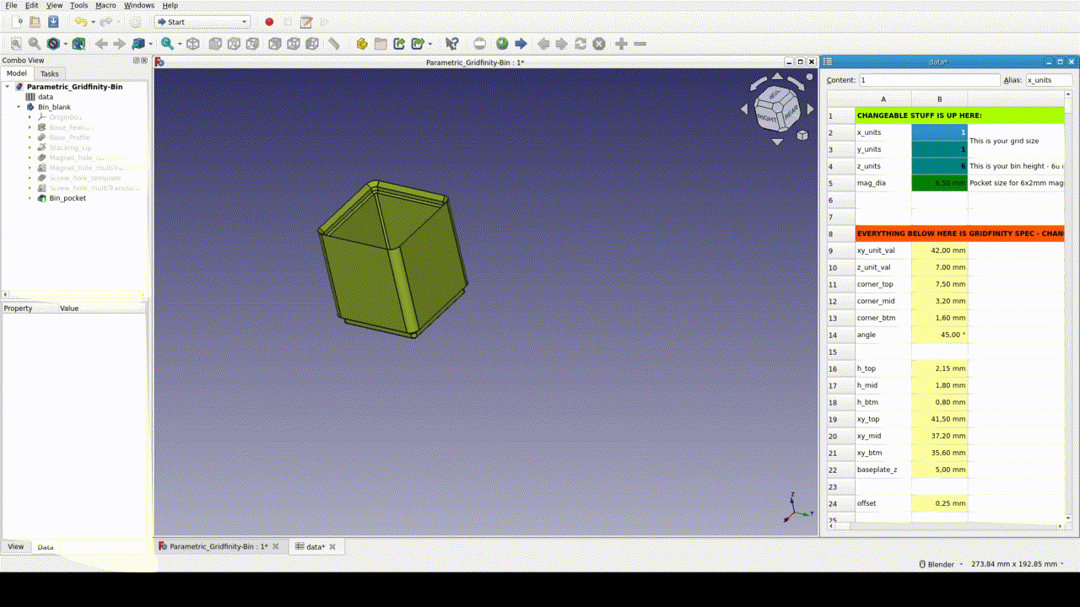Open the macro editor notepad icon
1080x607 pixels.
306,22
